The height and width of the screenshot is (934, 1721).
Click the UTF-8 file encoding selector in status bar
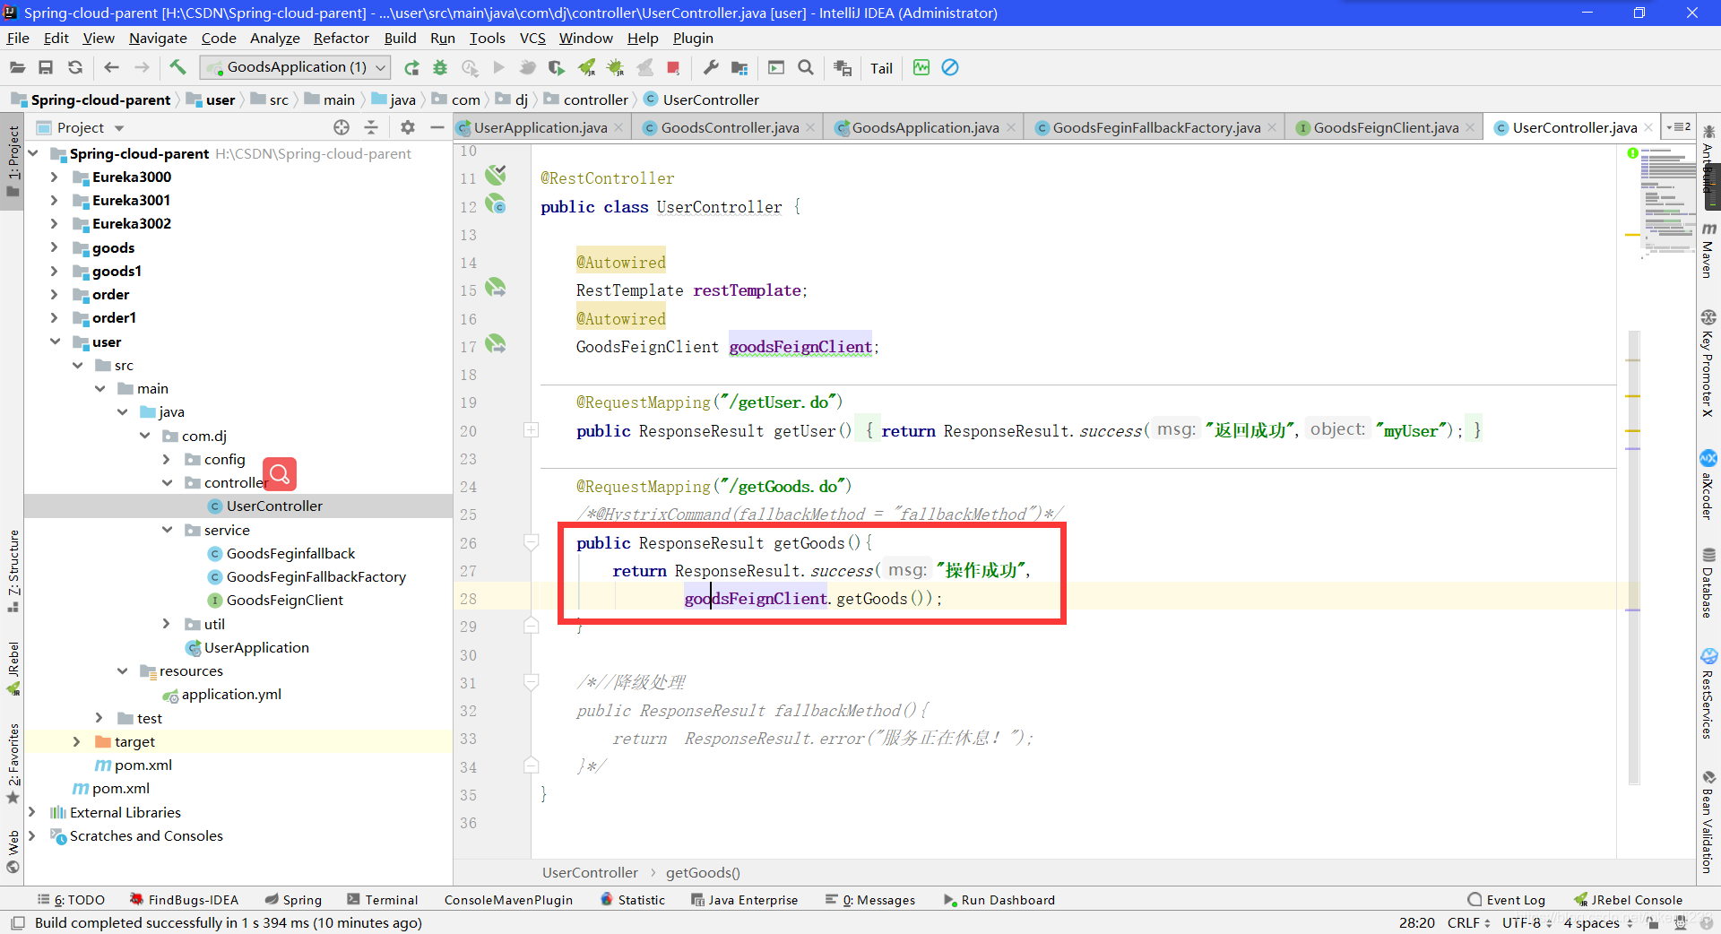(1526, 922)
